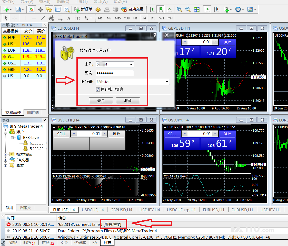
Task: Select the text label tool
Action: [77, 18]
